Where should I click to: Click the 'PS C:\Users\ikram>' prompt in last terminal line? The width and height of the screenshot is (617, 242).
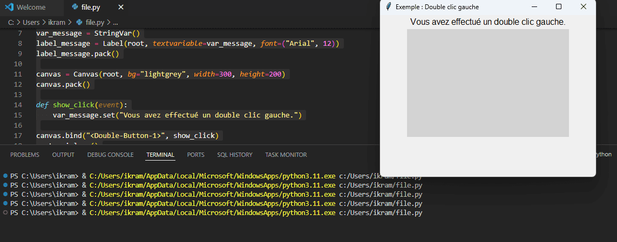tap(44, 213)
